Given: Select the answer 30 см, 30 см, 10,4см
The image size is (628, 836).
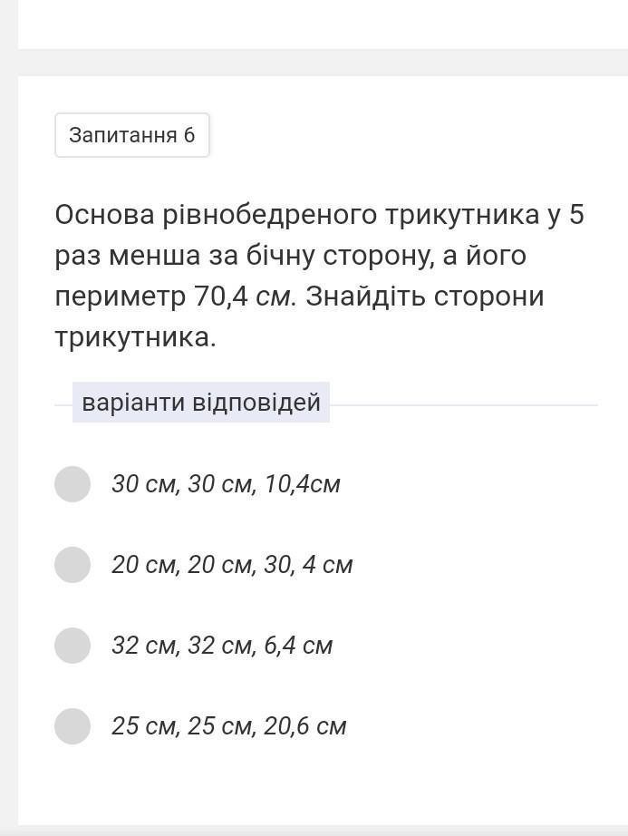Looking at the screenshot, I should 72,484.
